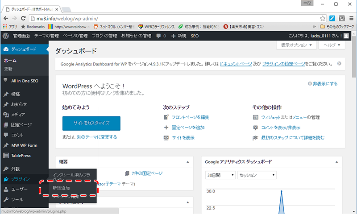Open 固定ページを追加 link
The image size is (357, 214).
click(188, 128)
